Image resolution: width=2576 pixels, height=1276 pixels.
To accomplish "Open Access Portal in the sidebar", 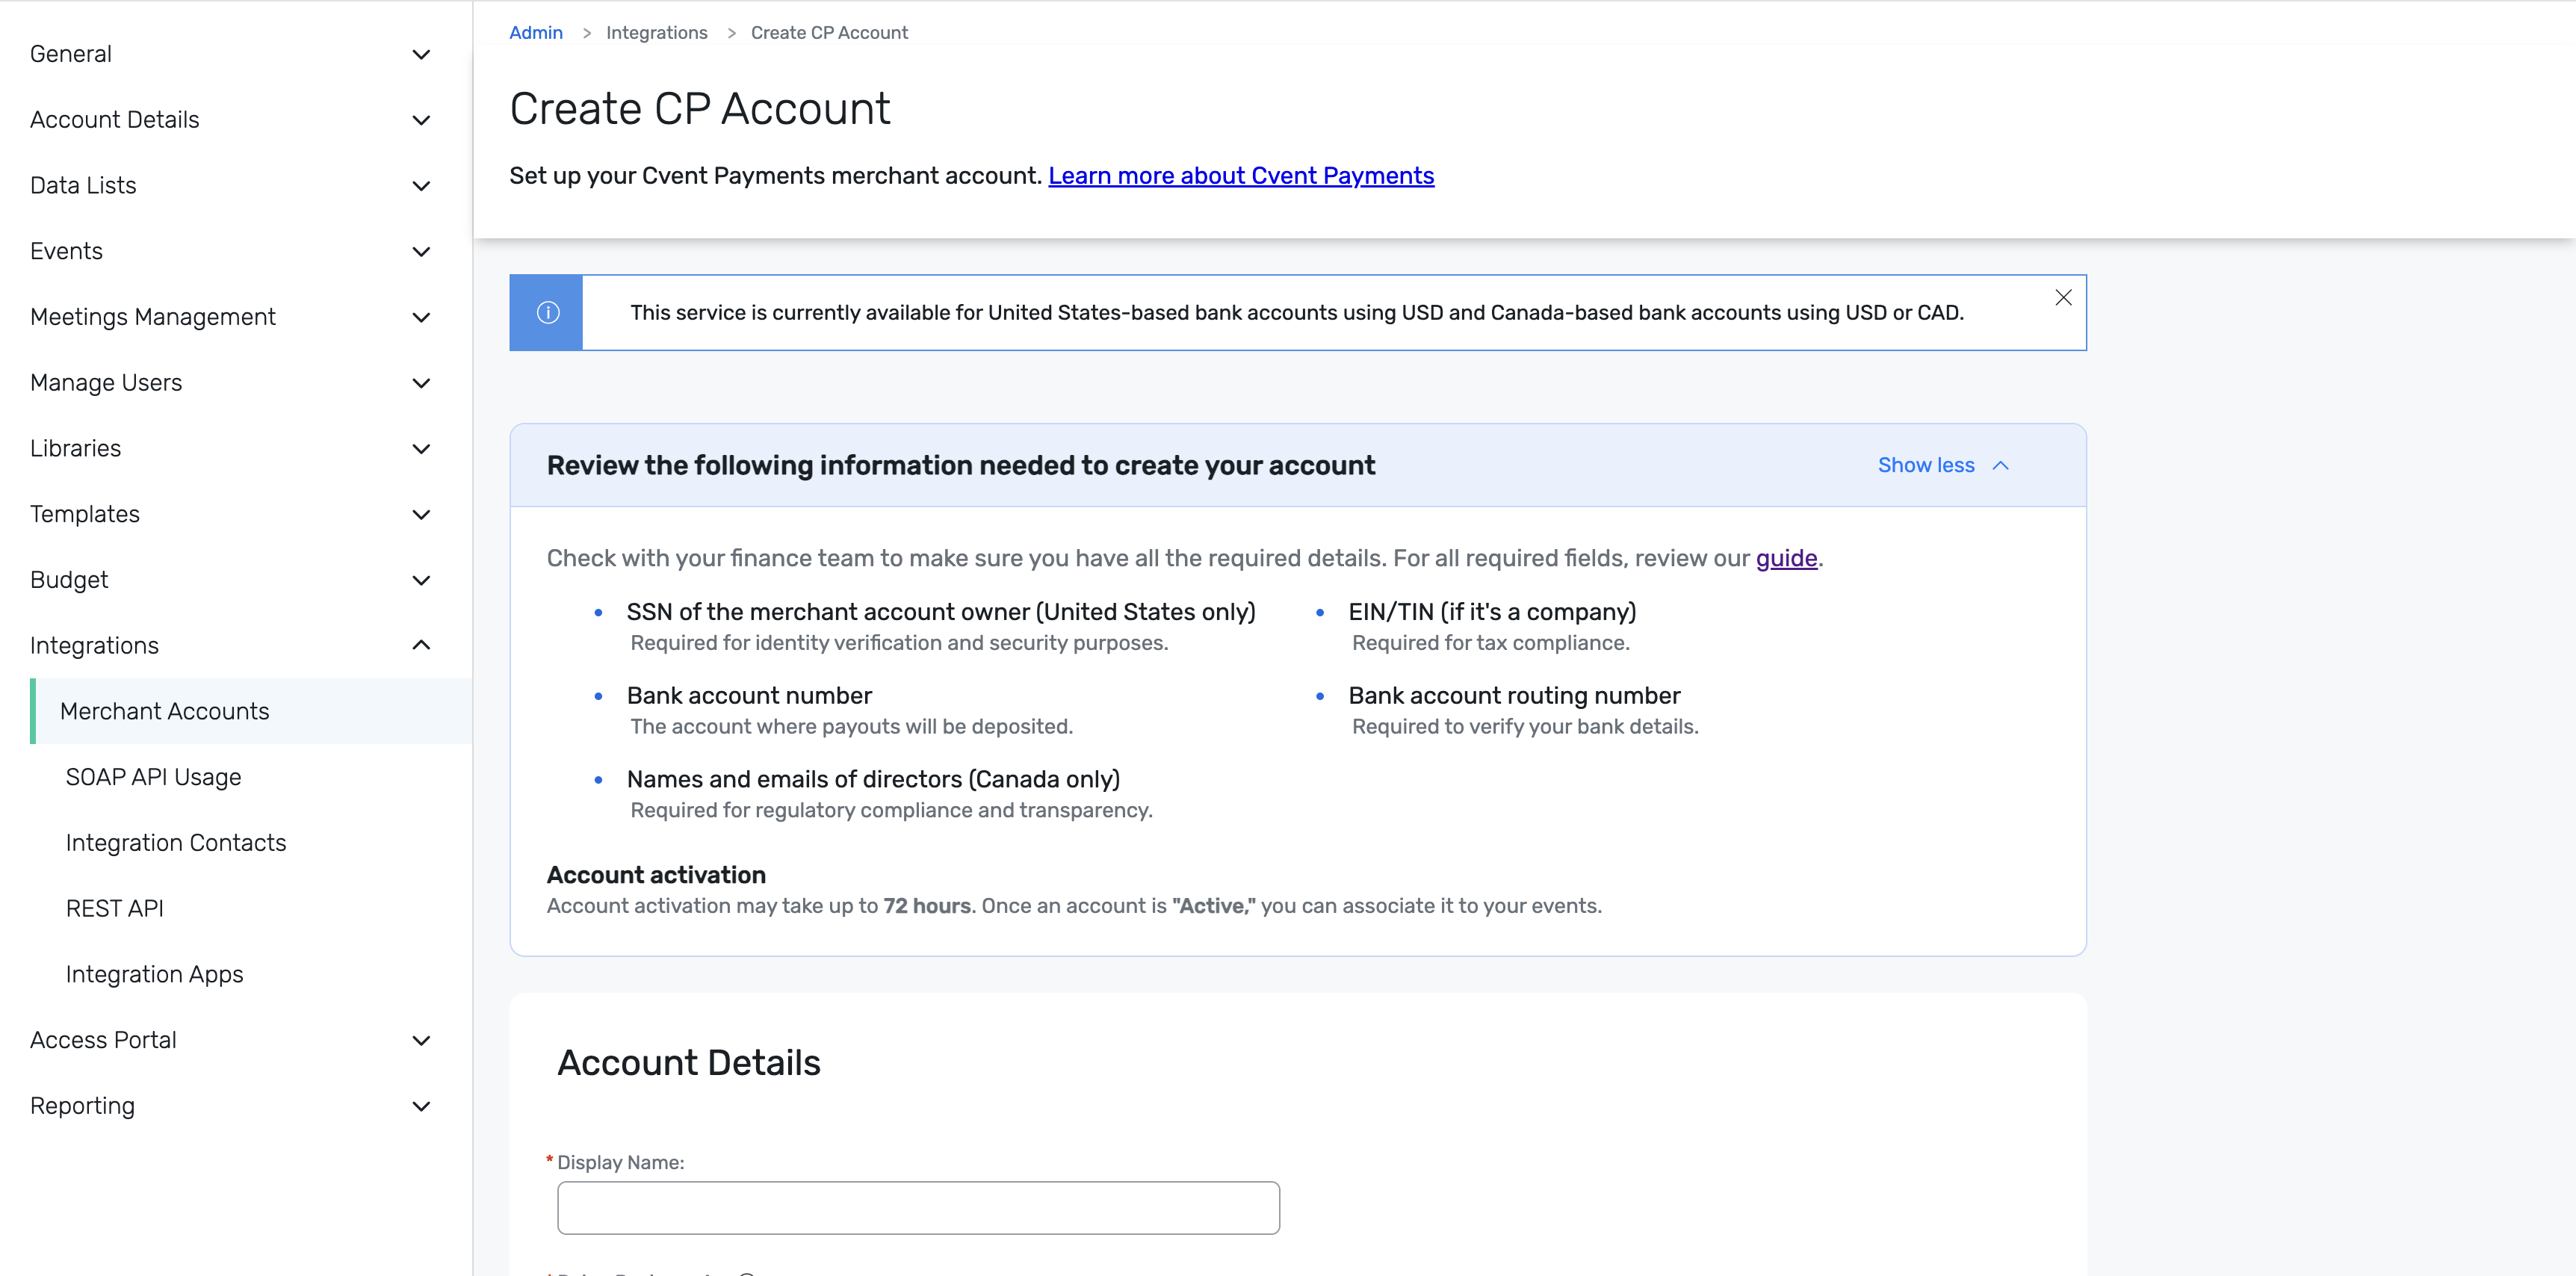I will [103, 1040].
